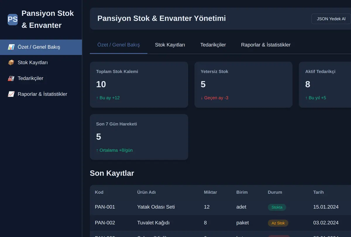Select the PAN-002 code cell
Image resolution: width=351 pixels, height=237 pixels.
(x=105, y=223)
